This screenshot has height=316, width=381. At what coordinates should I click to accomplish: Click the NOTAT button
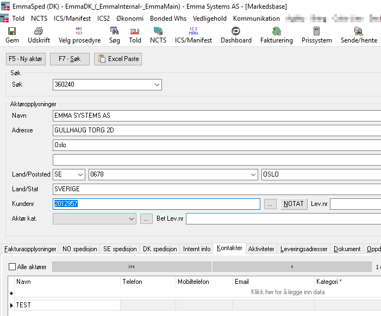[293, 204]
